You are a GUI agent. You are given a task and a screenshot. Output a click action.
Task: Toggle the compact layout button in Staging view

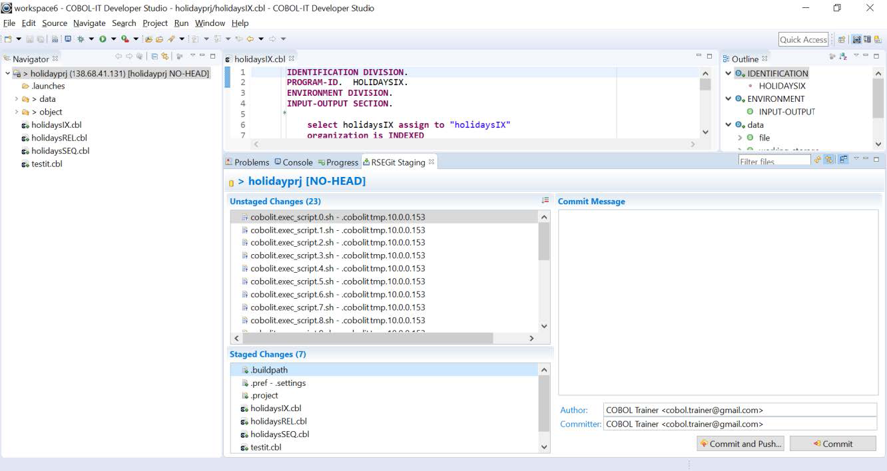[843, 160]
